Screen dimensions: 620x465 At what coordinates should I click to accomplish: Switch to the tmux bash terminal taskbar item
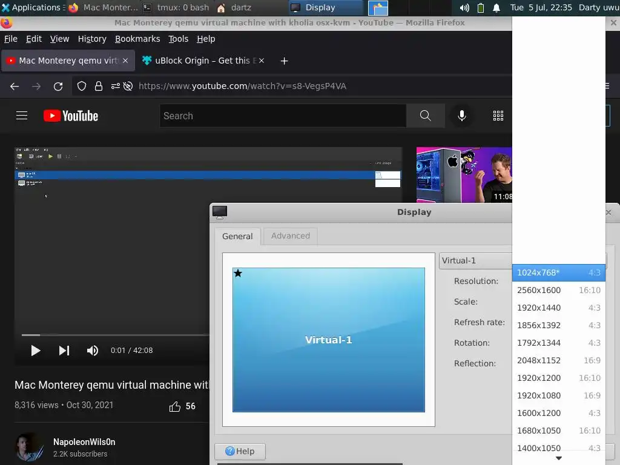coord(176,7)
